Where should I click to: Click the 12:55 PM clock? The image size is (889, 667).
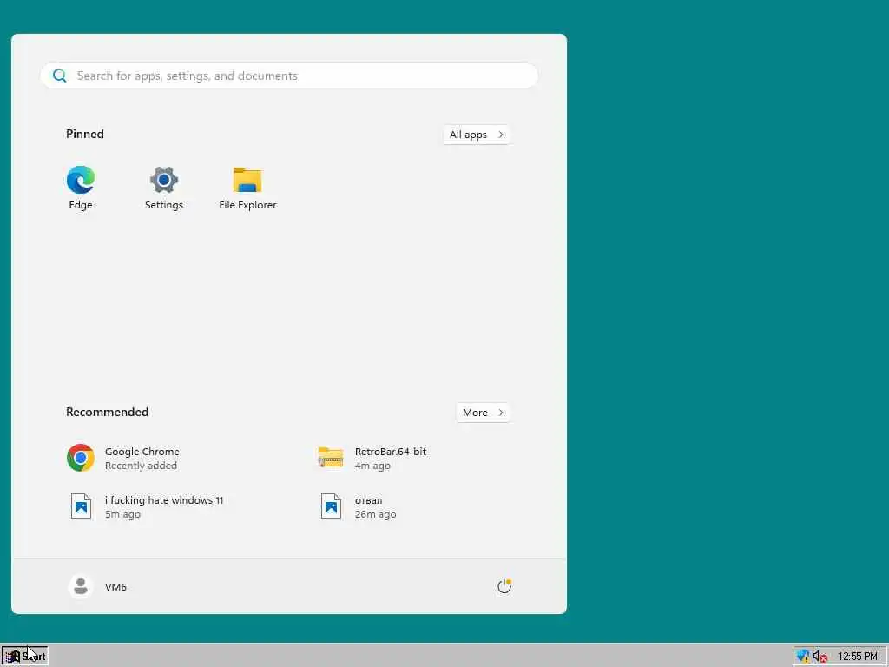(x=857, y=657)
